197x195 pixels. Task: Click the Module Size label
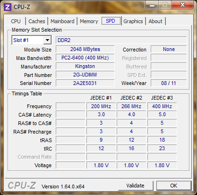(x=38, y=50)
